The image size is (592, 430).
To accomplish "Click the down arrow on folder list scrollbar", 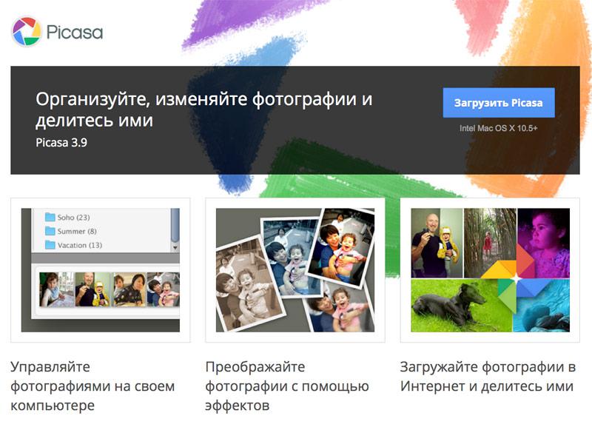I will [x=175, y=248].
